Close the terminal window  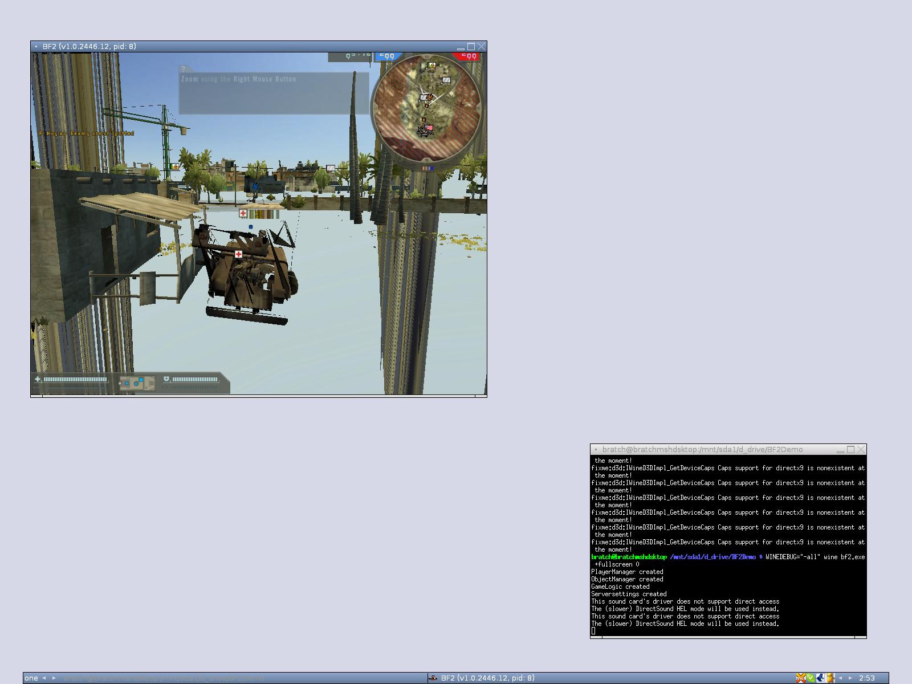click(x=861, y=450)
